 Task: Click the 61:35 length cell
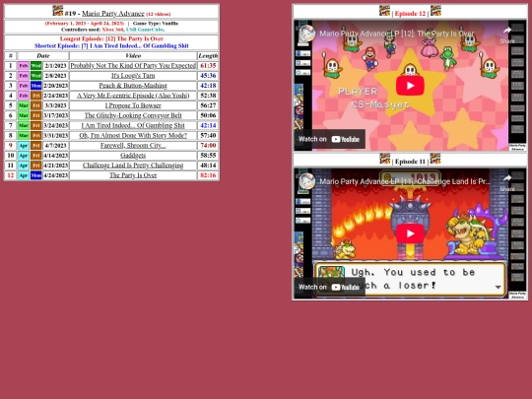pos(208,65)
